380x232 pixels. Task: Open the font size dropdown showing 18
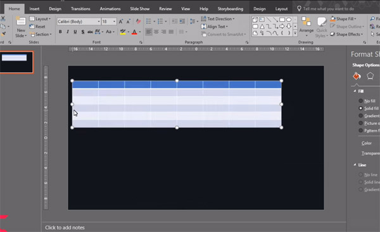tap(114, 21)
